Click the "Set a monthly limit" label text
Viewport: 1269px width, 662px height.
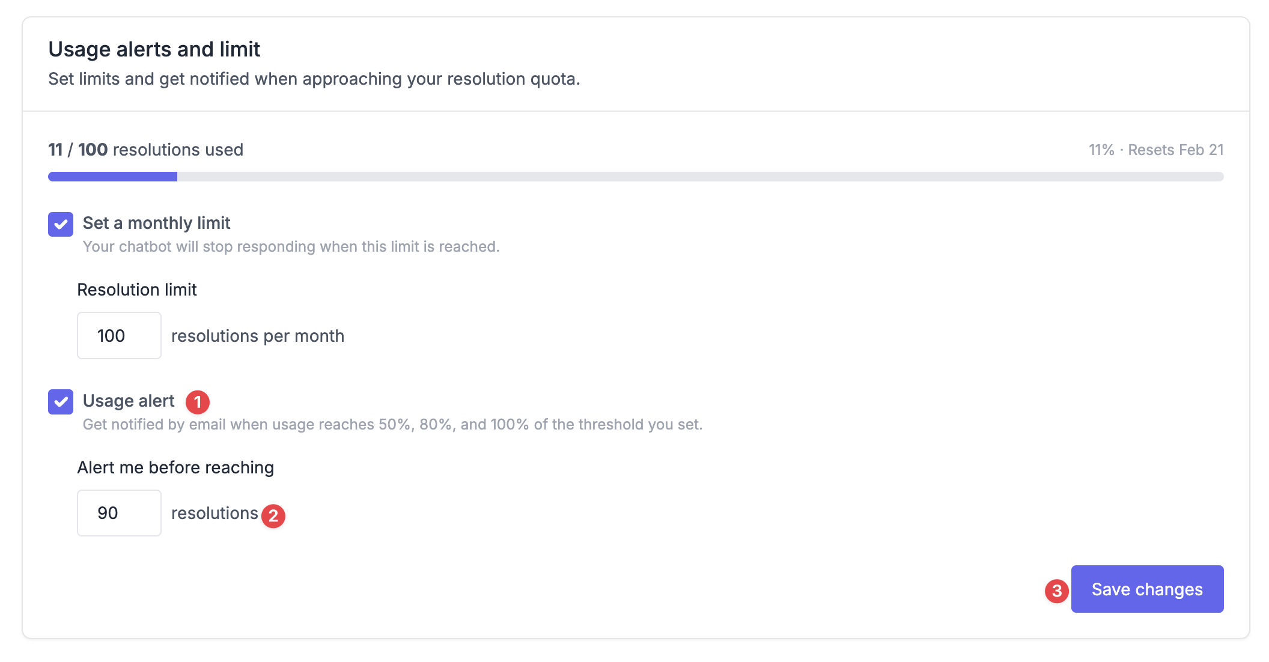pyautogui.click(x=156, y=223)
